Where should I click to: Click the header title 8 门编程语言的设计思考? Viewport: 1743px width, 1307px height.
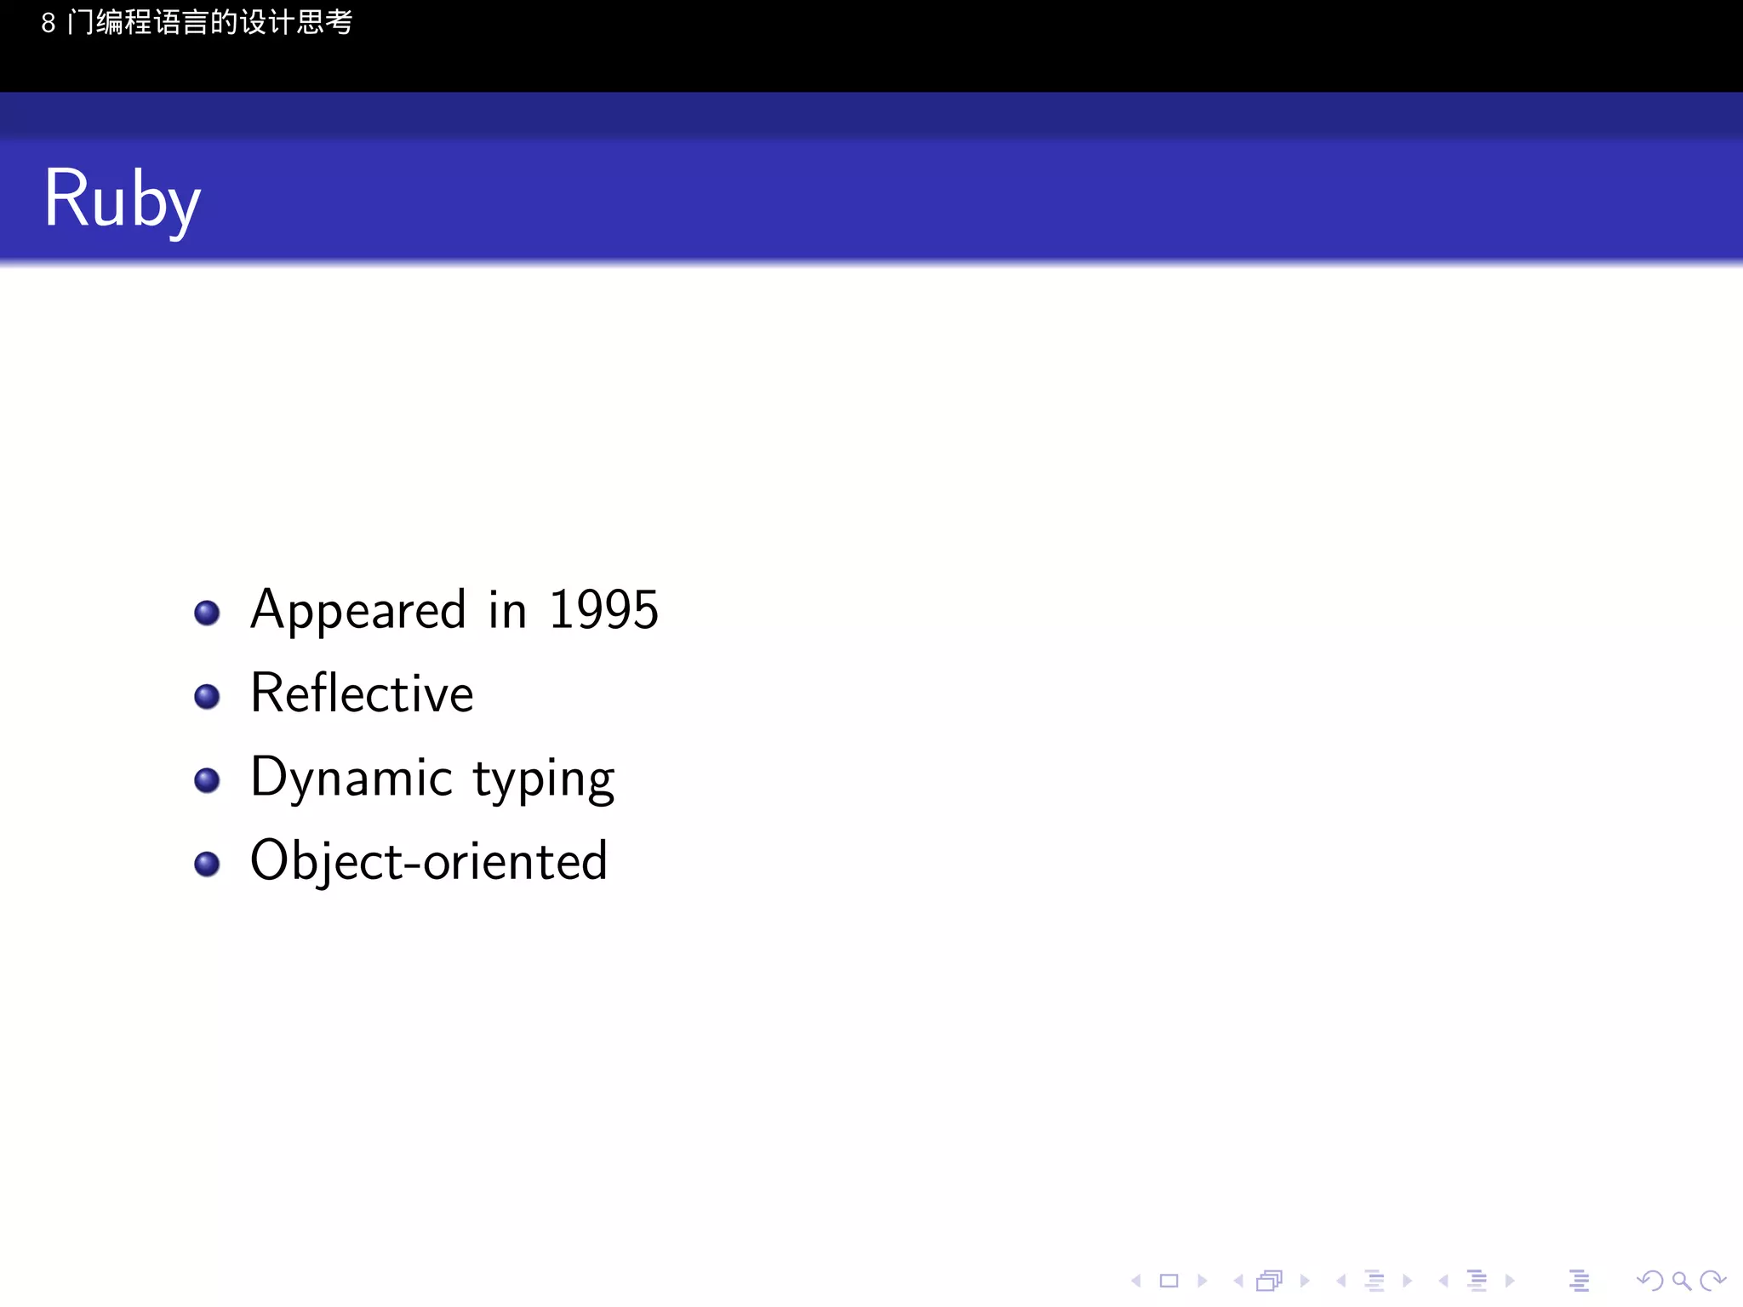pyautogui.click(x=197, y=22)
